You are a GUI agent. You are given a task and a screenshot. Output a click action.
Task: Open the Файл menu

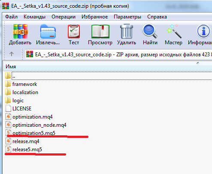[11, 17]
